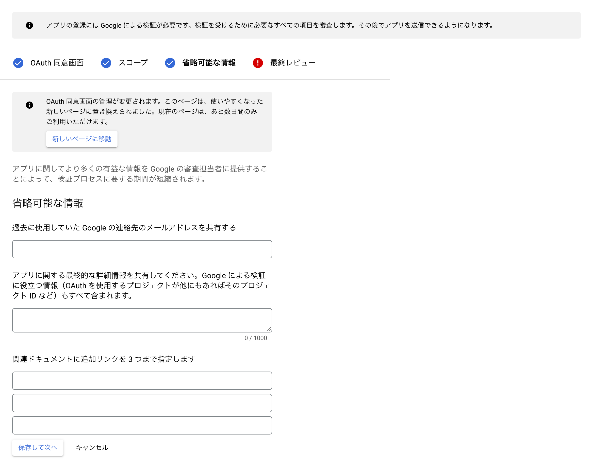Screen dimensions: 593x468
Task: Click the info icon in top verification banner
Action: click(x=29, y=25)
